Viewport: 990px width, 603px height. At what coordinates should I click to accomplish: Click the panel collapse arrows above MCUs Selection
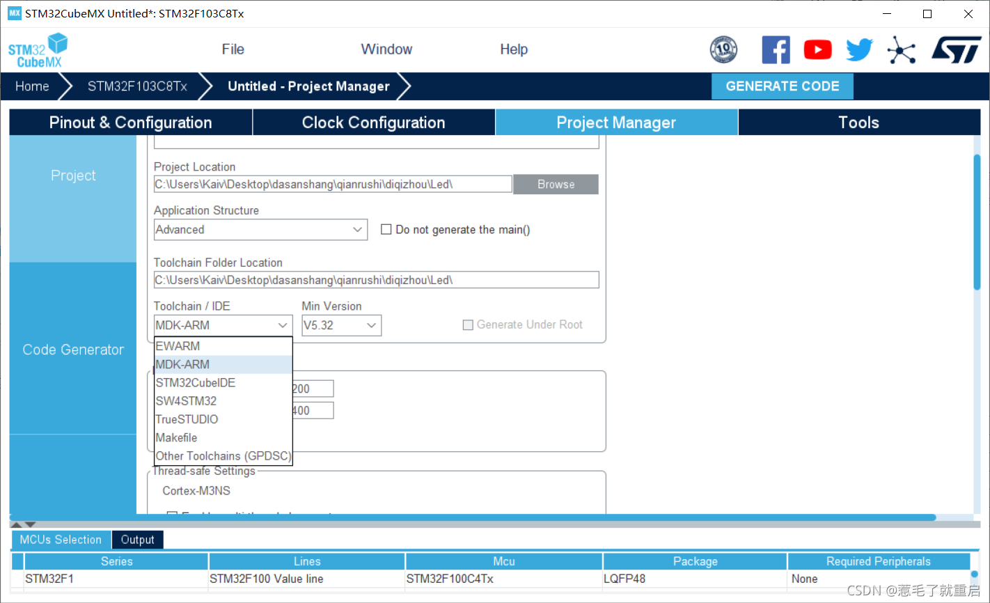coord(24,524)
